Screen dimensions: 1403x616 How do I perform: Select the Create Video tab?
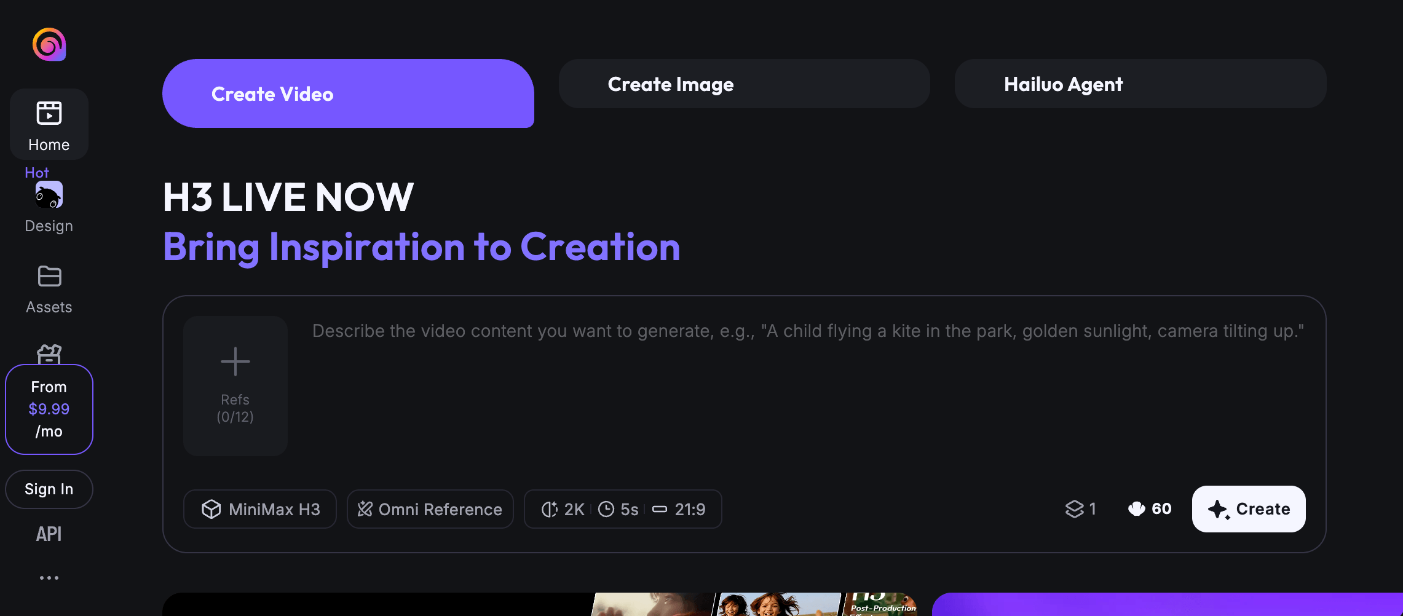348,93
